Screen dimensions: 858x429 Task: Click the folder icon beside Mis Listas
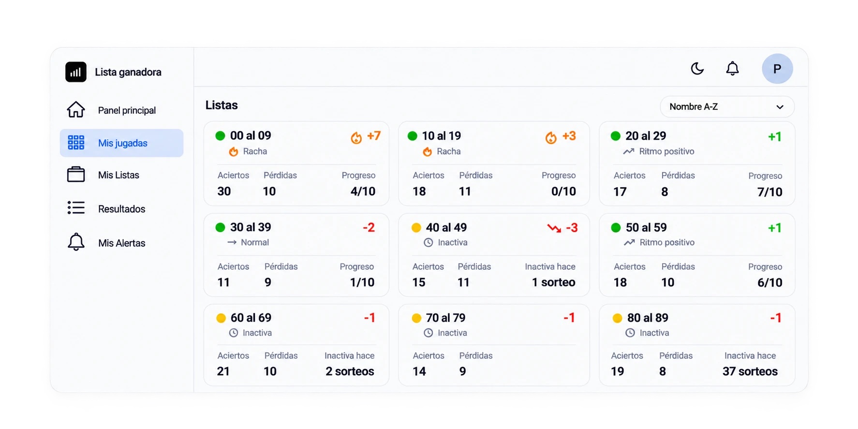click(x=76, y=175)
